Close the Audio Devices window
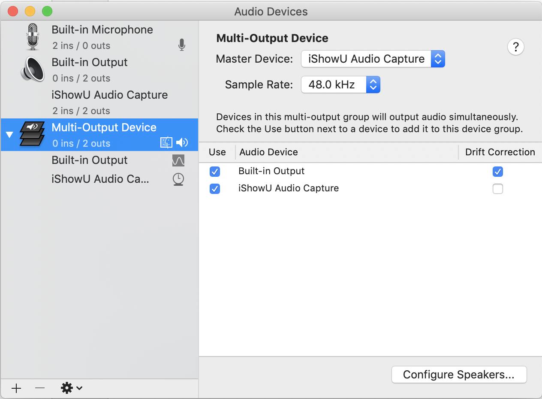 (13, 12)
